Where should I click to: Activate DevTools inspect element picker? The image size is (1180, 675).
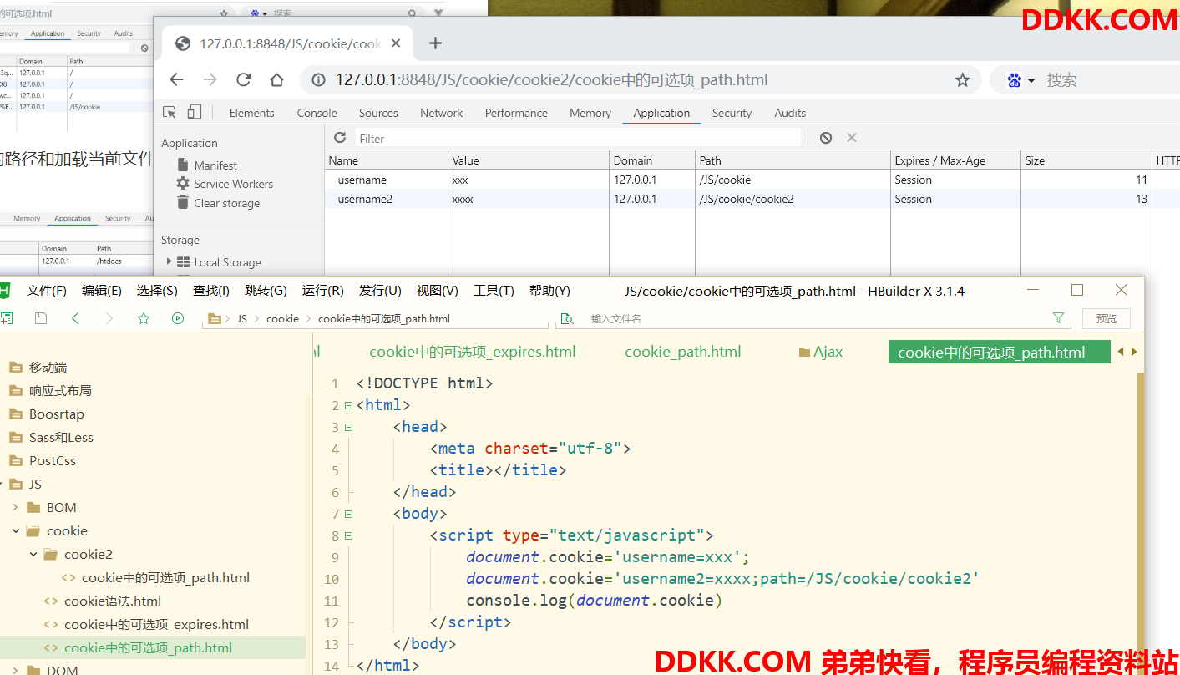point(170,112)
